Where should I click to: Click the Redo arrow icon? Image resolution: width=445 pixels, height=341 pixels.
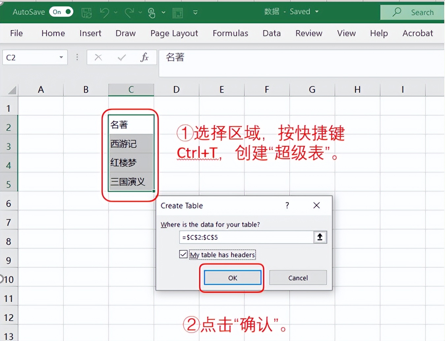click(129, 13)
